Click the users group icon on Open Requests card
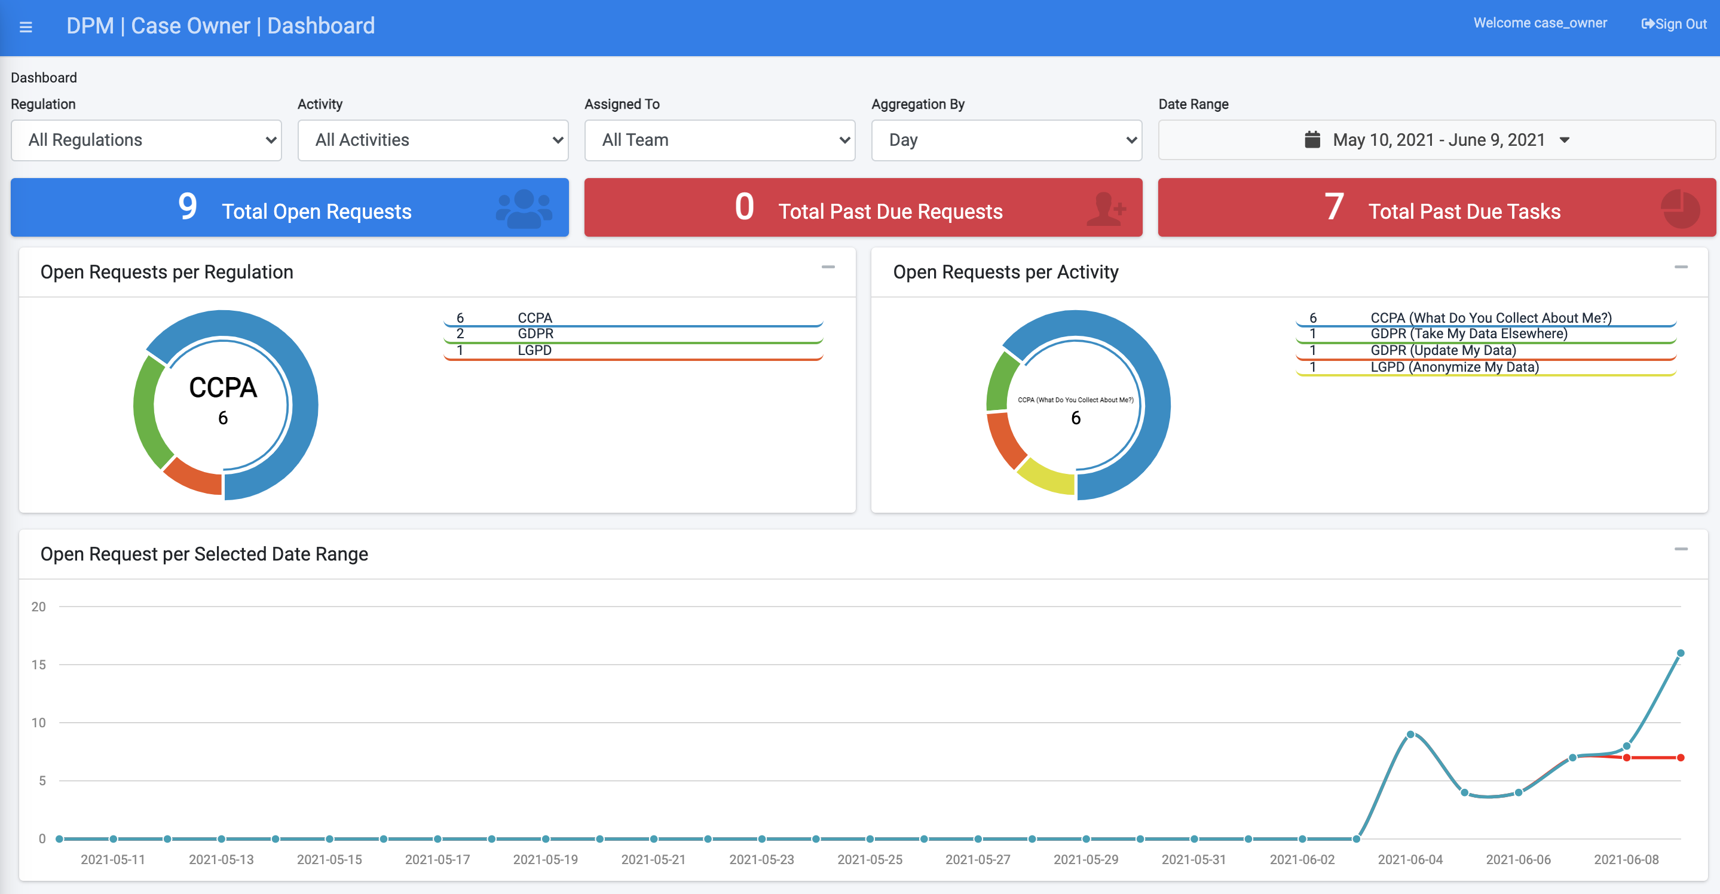 point(524,209)
